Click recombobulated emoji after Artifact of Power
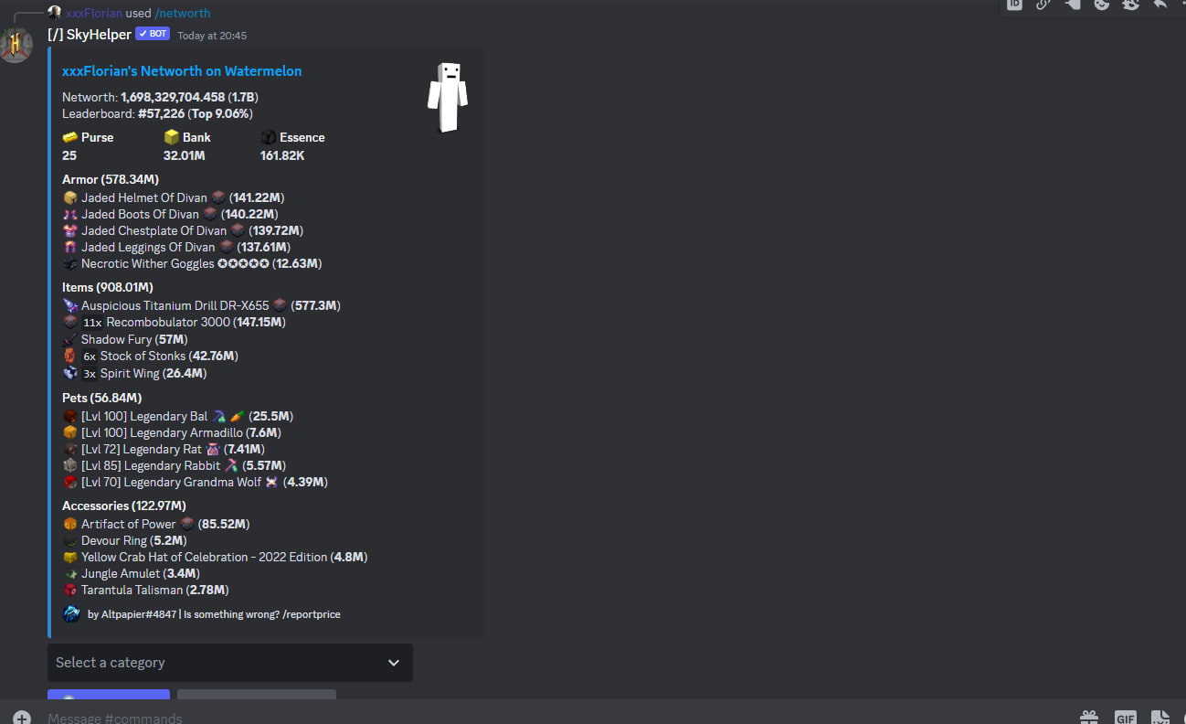This screenshot has height=724, width=1186. 187,524
